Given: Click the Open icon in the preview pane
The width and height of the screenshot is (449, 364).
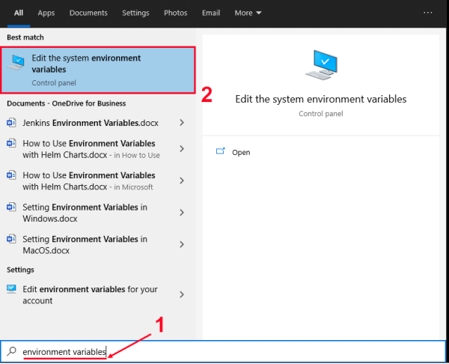Looking at the screenshot, I should point(221,152).
